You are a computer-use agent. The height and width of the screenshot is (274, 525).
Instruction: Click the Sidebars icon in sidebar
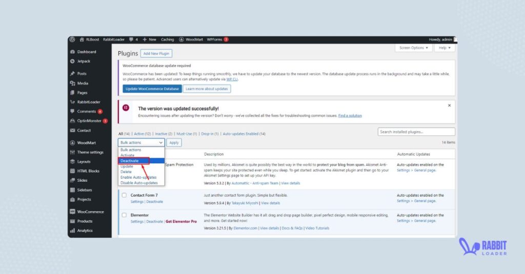tap(72, 190)
